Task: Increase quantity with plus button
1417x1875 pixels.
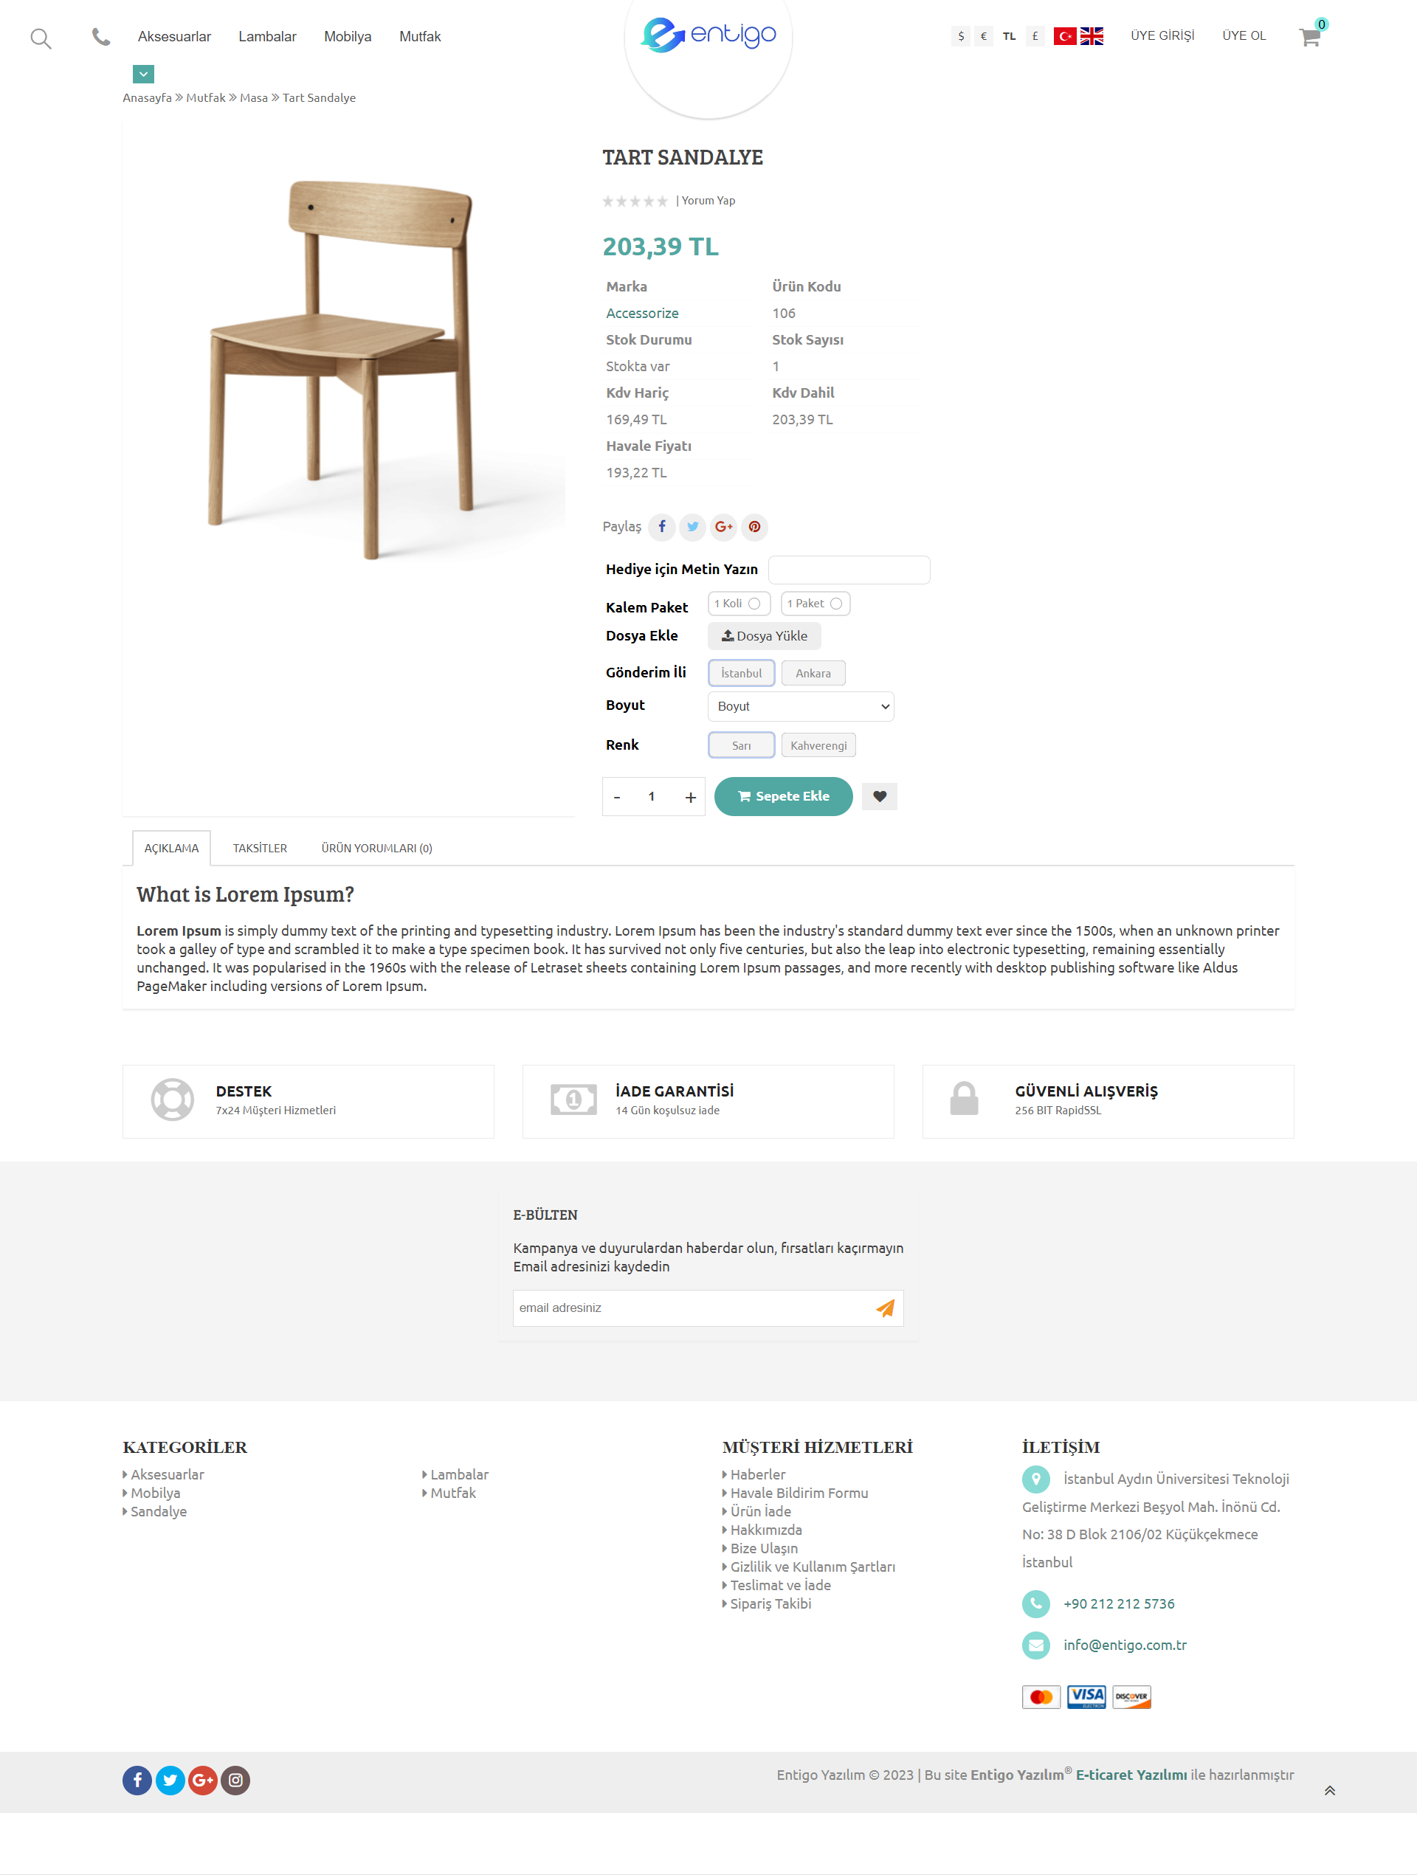Action: coord(690,797)
